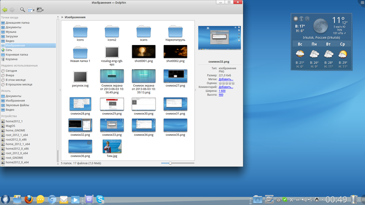Image resolution: width=365 pixels, height=205 pixels.
Task: Click the 1 600 width link
Action: coord(222,91)
